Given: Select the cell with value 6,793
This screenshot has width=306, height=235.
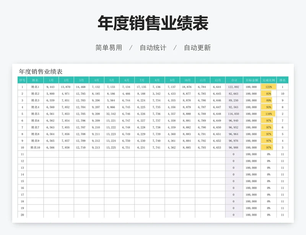Looking at the screenshot, I should coord(202,147).
